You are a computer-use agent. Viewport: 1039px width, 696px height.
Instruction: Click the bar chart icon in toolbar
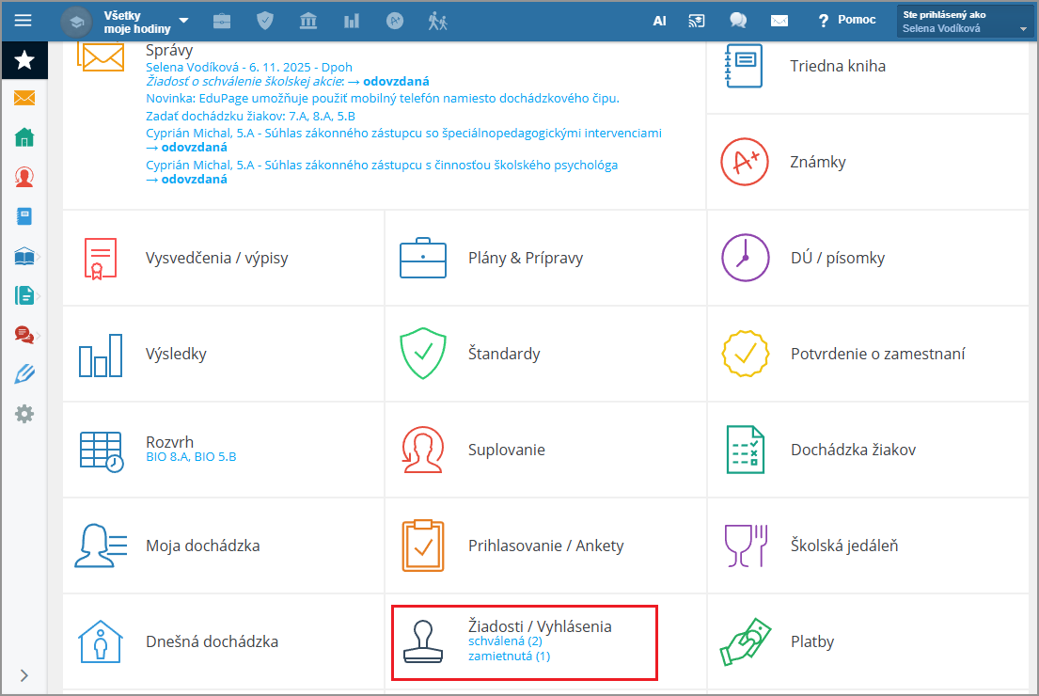pos(352,21)
